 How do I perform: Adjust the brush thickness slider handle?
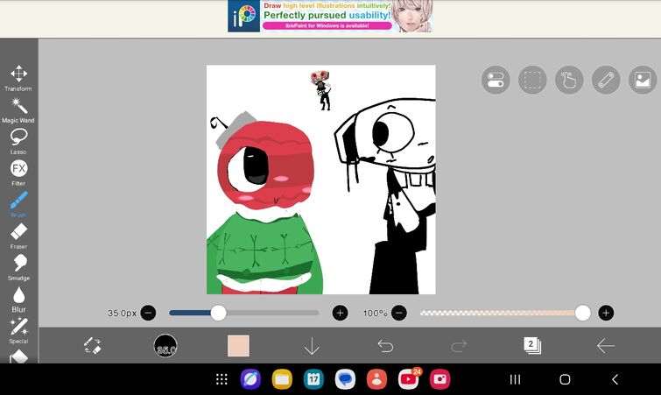click(x=218, y=313)
